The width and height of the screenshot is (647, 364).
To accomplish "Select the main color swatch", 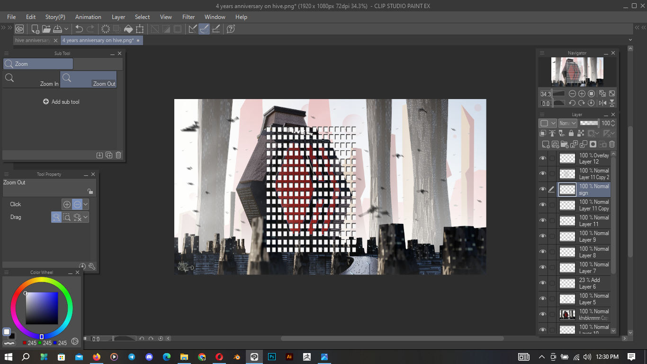I will click(7, 332).
